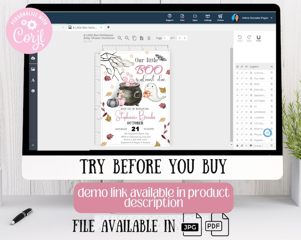Image resolution: width=301 pixels, height=240 pixels.
Task: Click the chat assistant bubble icon
Action: point(267,132)
